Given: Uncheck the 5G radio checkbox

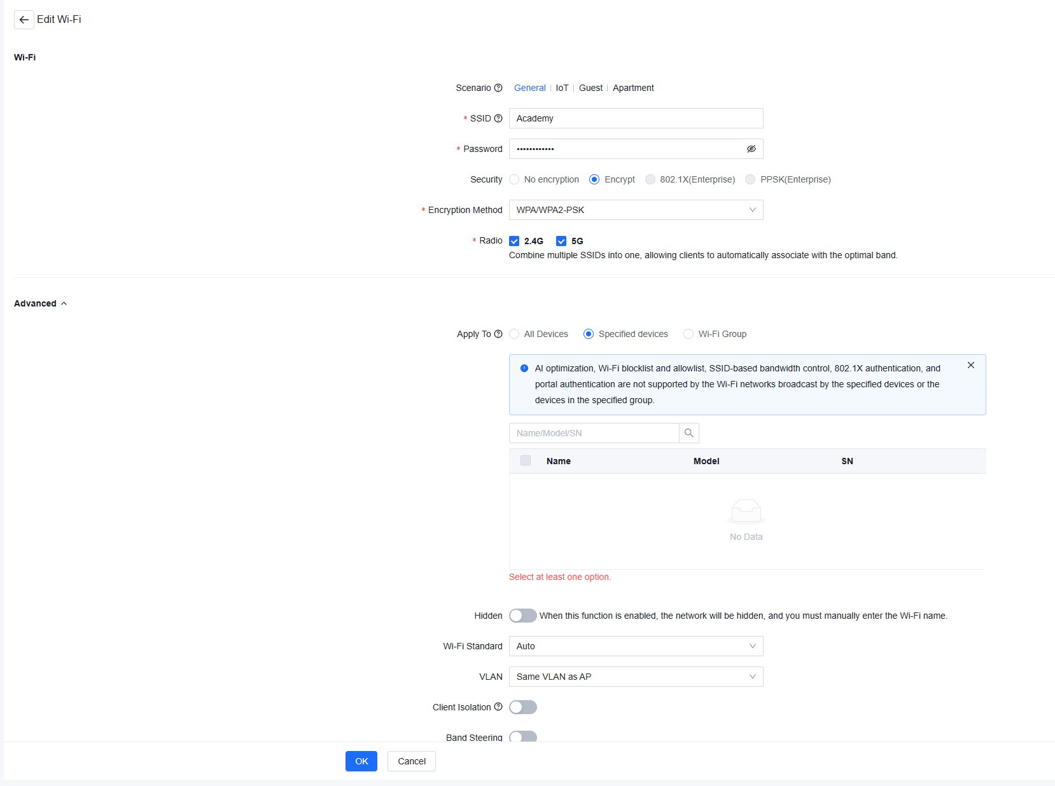Looking at the screenshot, I should 561,241.
